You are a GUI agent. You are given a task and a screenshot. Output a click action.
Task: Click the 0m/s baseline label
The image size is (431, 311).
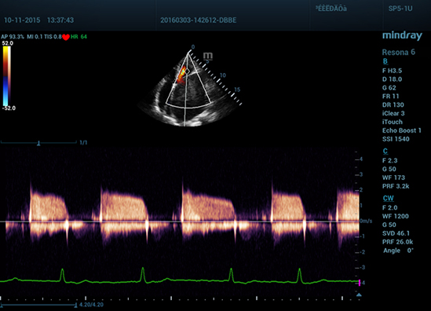366,221
